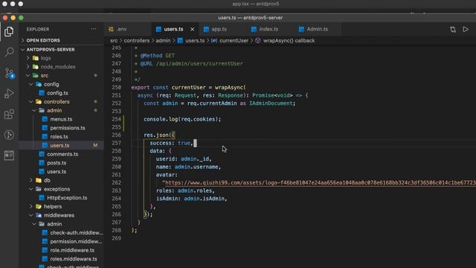Viewport: 476px width, 268px height.
Task: Open comments.ts file
Action: [x=61, y=154]
